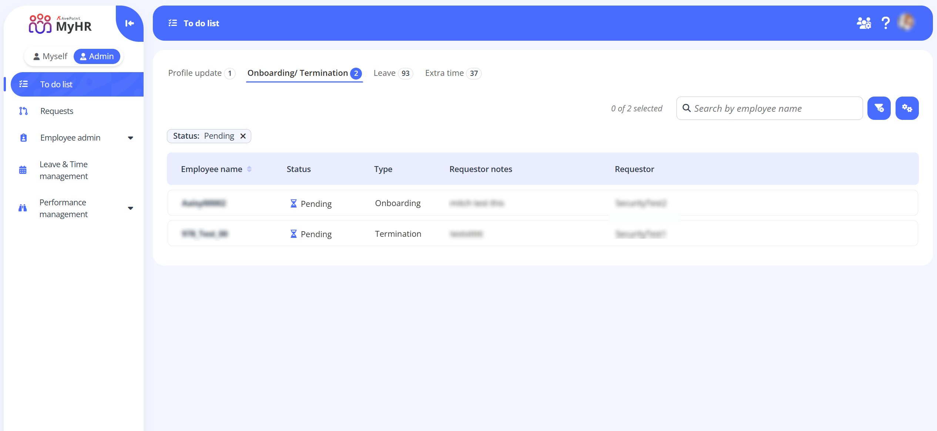
Task: Open filters using the funnel icon
Action: tap(879, 108)
